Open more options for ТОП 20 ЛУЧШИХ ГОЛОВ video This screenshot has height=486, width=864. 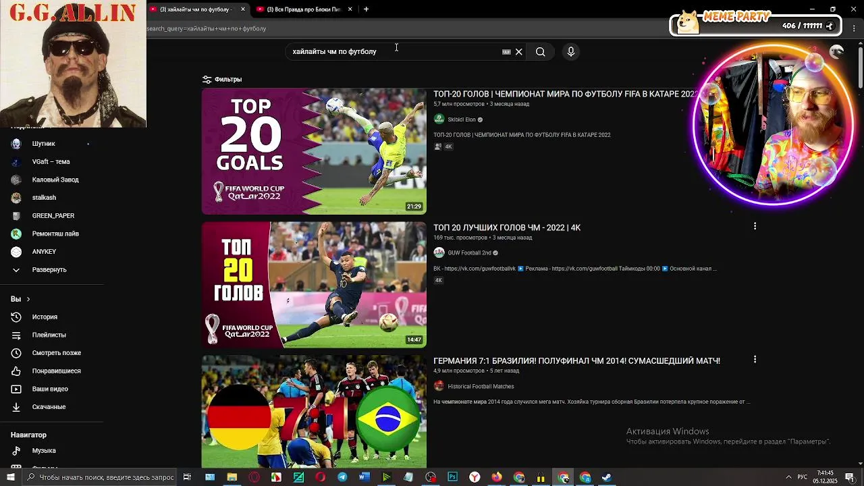[x=755, y=226]
